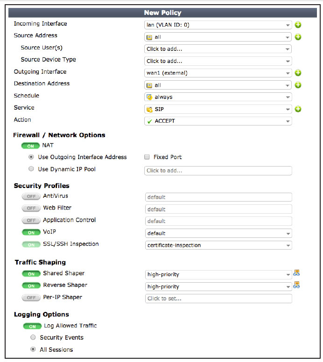Turn on Web Filter toggle

[31, 208]
